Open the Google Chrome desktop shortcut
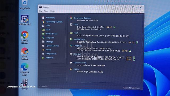 coord(25,37)
